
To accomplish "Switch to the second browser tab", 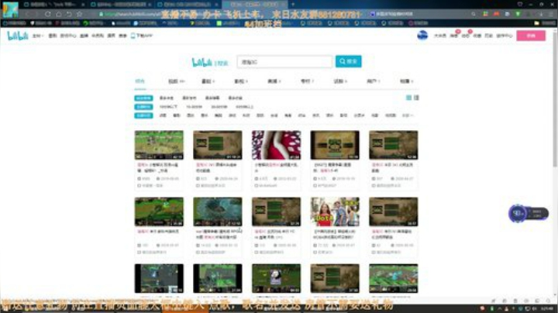I will click(120, 5).
